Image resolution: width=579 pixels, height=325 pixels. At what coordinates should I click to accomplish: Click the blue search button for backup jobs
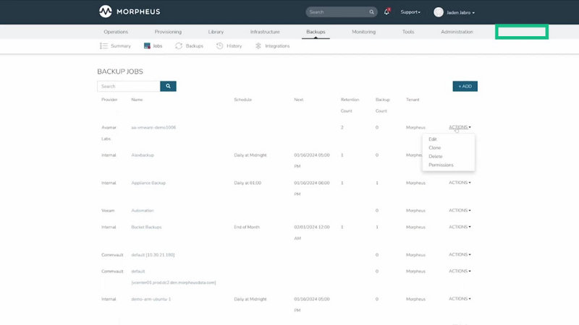pyautogui.click(x=168, y=86)
